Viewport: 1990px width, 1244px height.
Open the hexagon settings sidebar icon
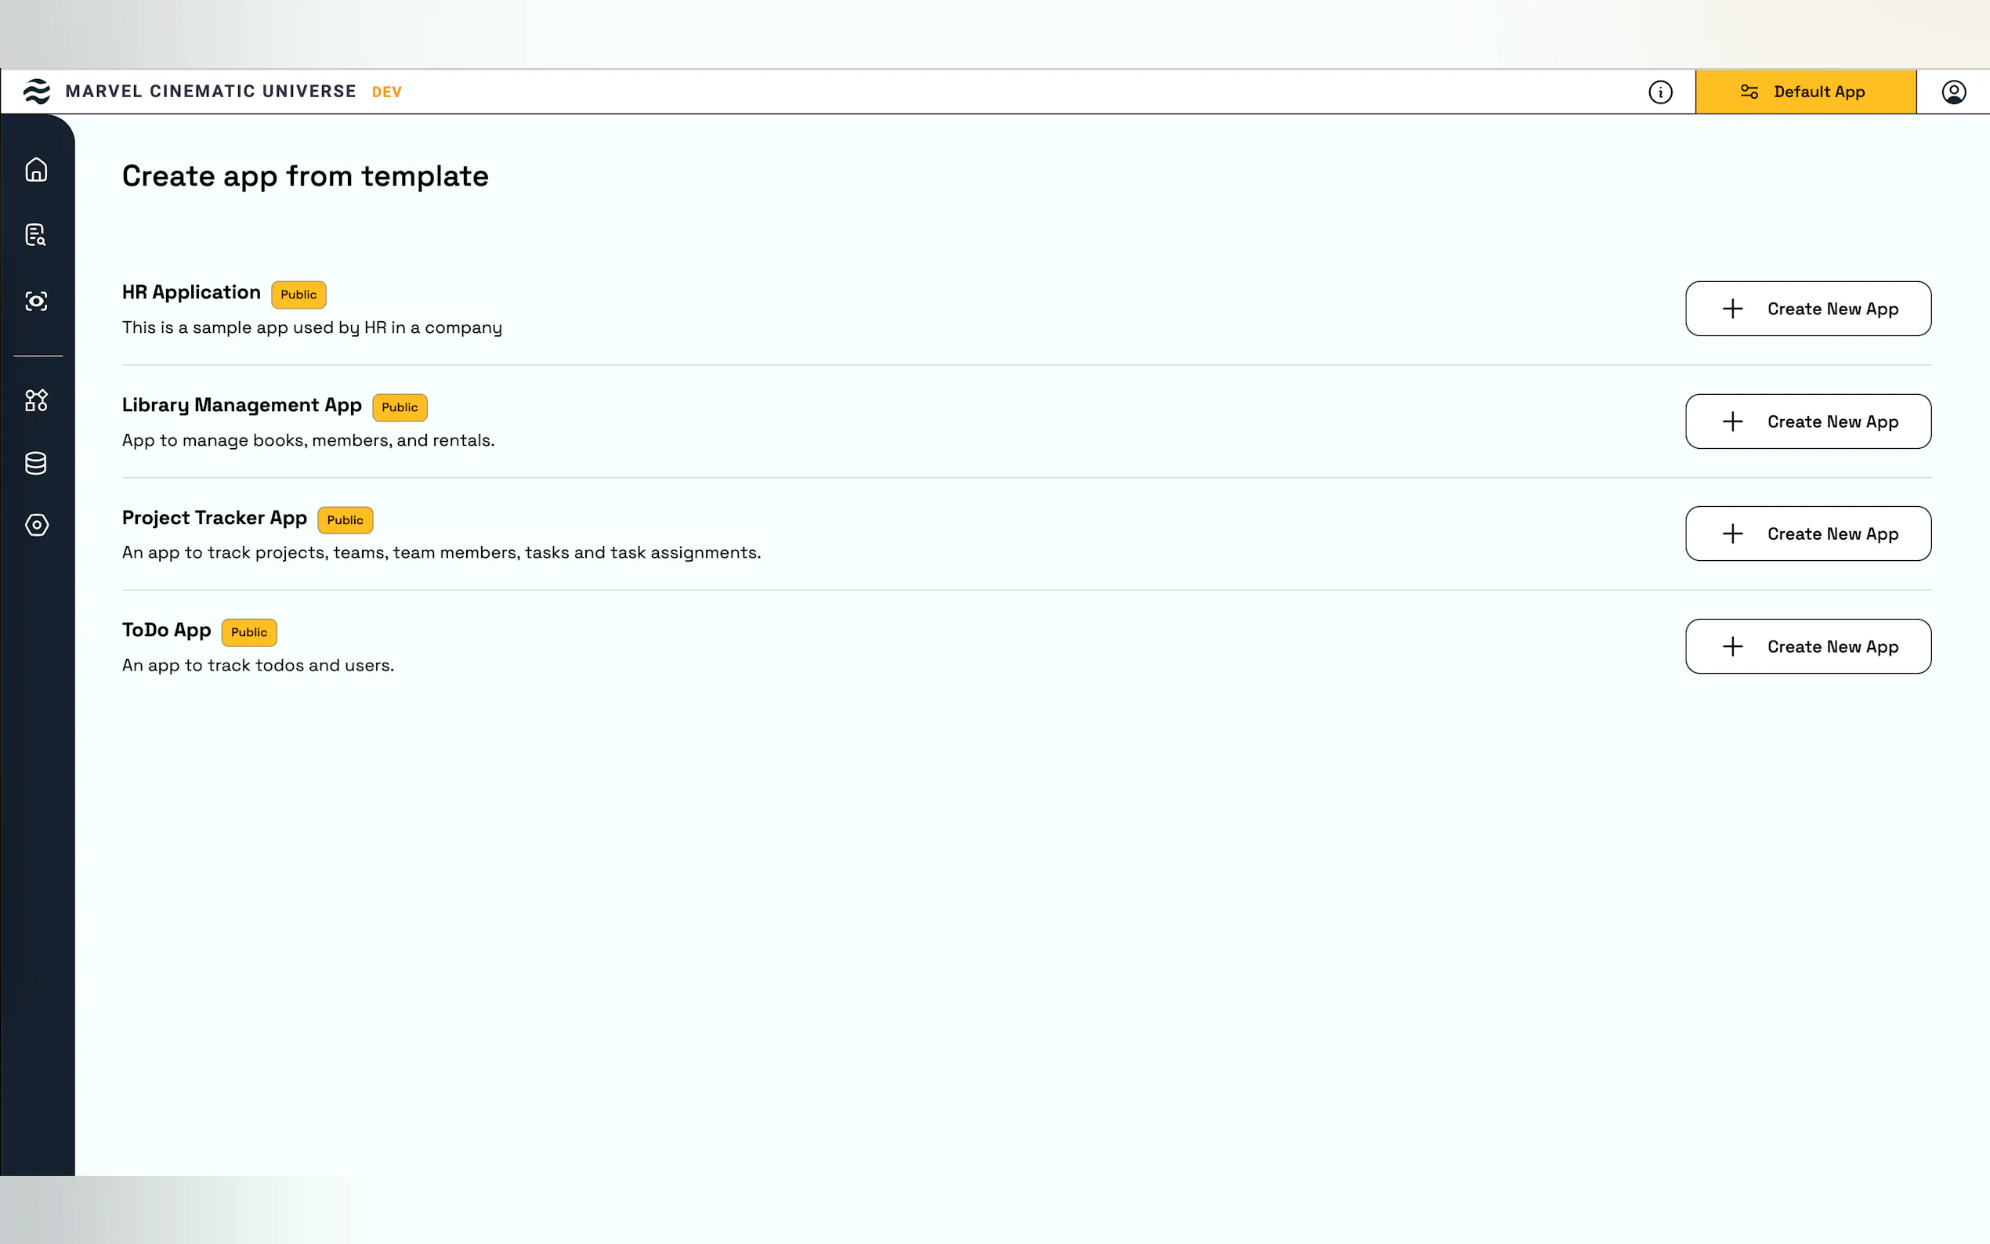36,525
